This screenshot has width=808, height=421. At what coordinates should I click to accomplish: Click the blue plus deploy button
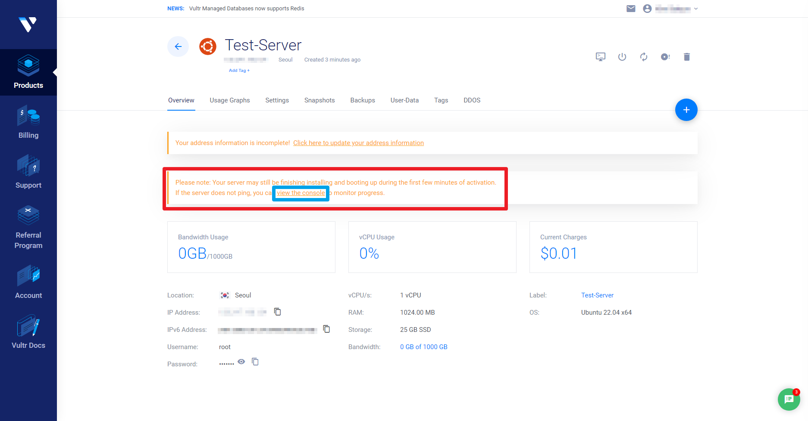tap(686, 110)
